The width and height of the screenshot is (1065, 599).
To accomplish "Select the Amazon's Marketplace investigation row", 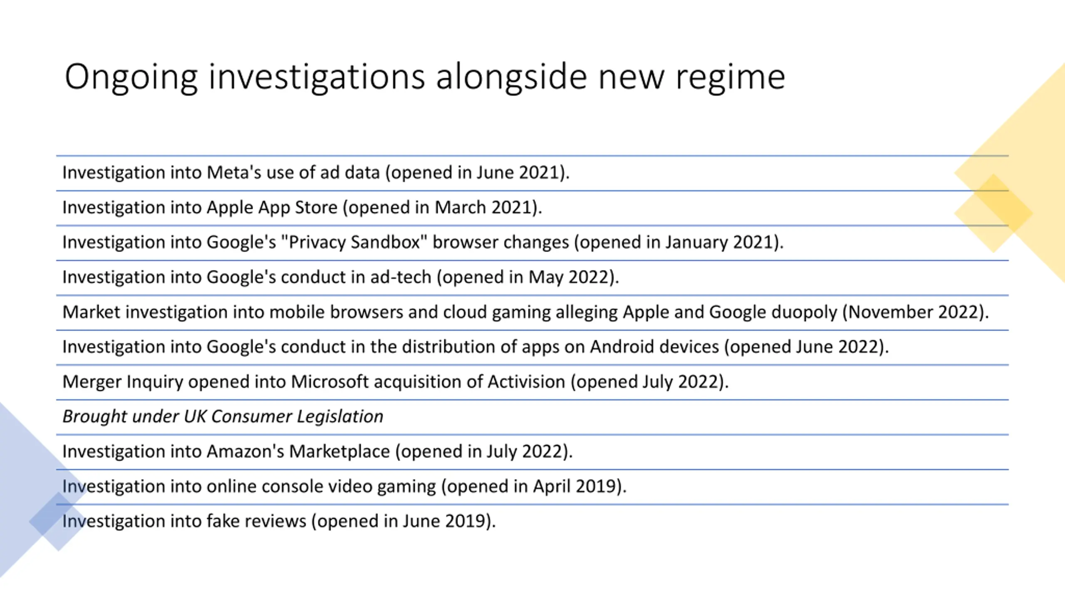I will coord(317,452).
